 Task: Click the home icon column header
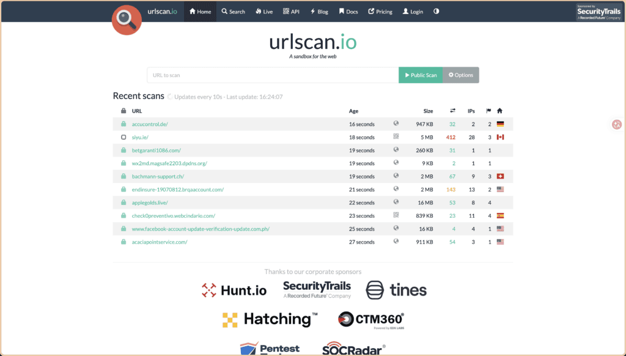pos(499,111)
